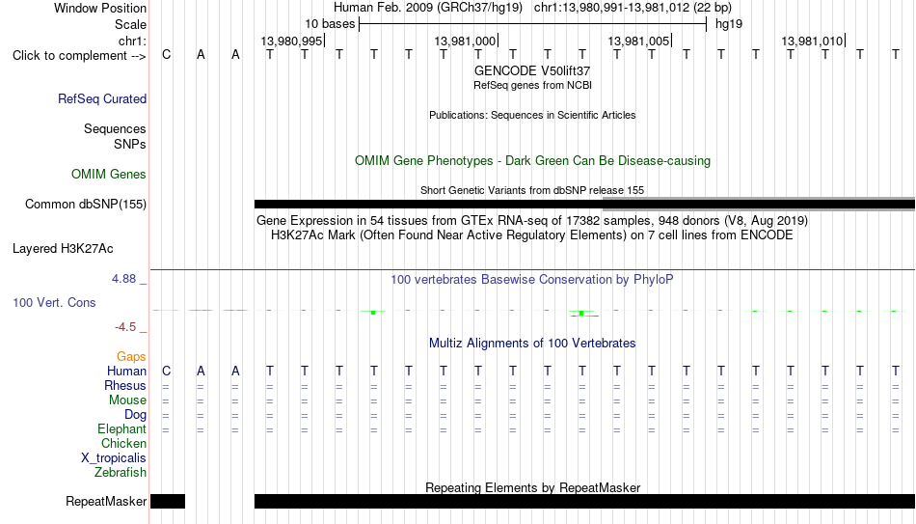916x524 pixels.
Task: Click '100 vertebrates Basewise Conservation by PhyloP' title
Action: point(532,280)
